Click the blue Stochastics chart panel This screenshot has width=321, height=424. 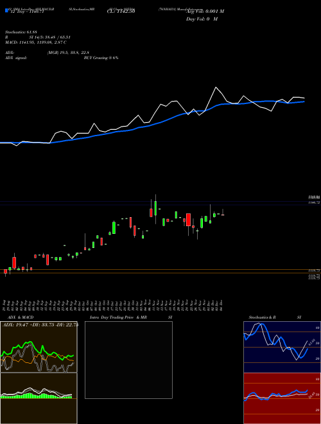tap(282, 347)
